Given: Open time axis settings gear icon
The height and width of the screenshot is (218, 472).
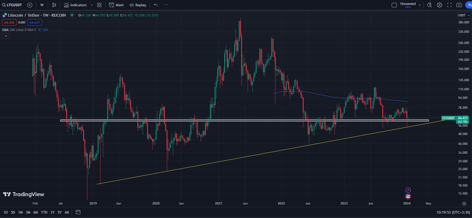Looking at the screenshot, I should tap(464, 203).
